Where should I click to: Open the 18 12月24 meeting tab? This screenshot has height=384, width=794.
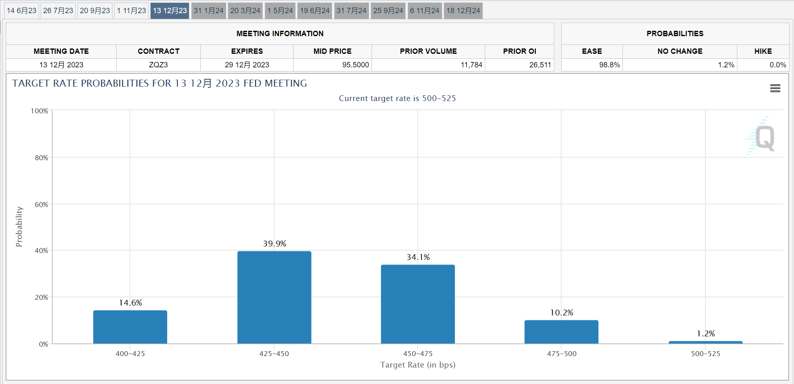tap(463, 11)
